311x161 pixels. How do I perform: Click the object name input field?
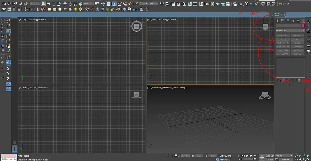[288, 26]
